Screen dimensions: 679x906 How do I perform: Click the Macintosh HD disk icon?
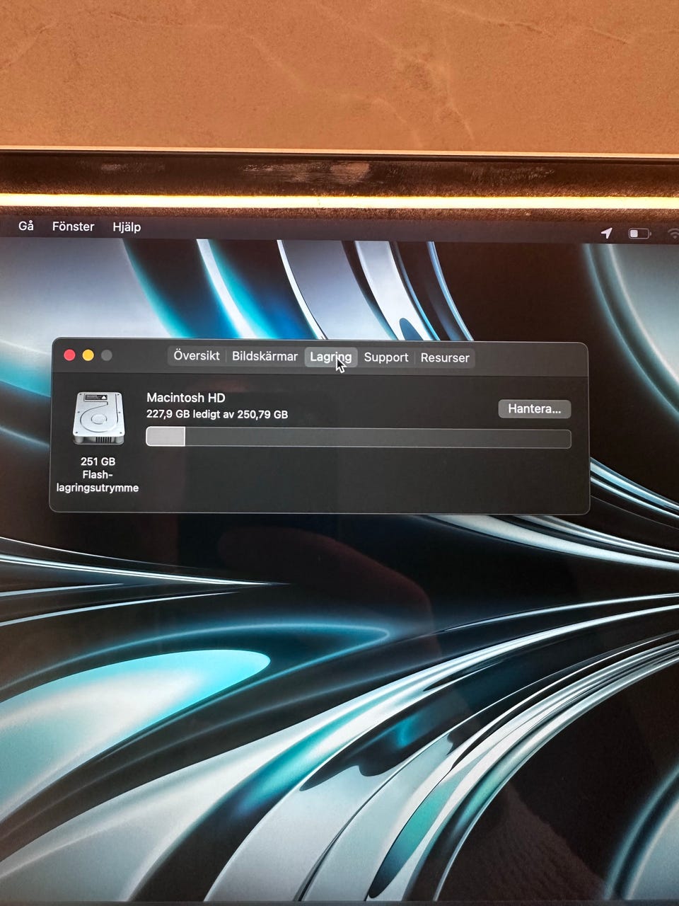pyautogui.click(x=98, y=418)
